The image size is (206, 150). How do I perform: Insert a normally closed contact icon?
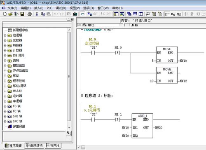tap(192, 14)
